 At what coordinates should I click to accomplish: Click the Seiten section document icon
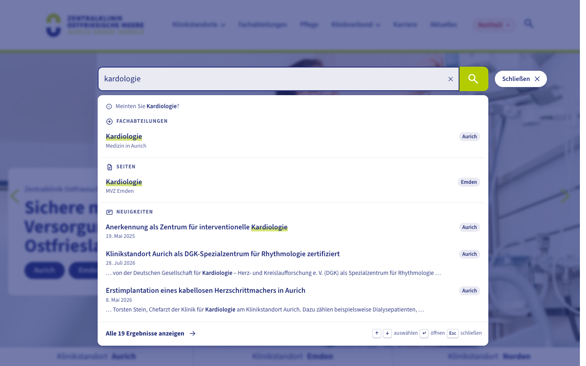coord(109,167)
